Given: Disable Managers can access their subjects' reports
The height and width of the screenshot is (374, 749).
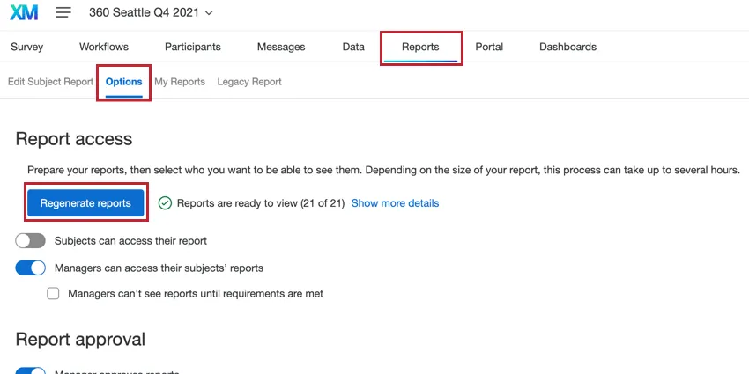Looking at the screenshot, I should (x=30, y=268).
